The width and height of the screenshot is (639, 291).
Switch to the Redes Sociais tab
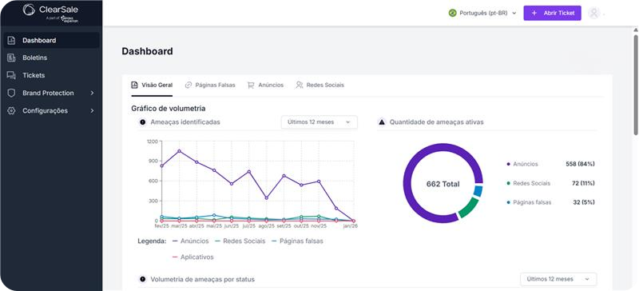point(320,86)
